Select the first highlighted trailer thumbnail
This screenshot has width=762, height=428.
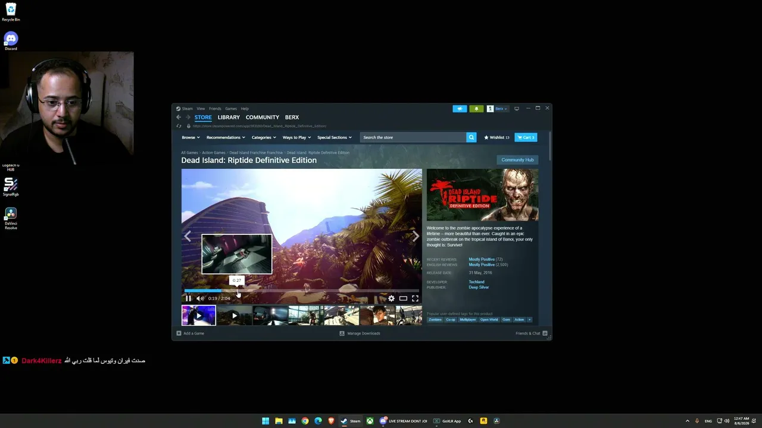coord(199,315)
